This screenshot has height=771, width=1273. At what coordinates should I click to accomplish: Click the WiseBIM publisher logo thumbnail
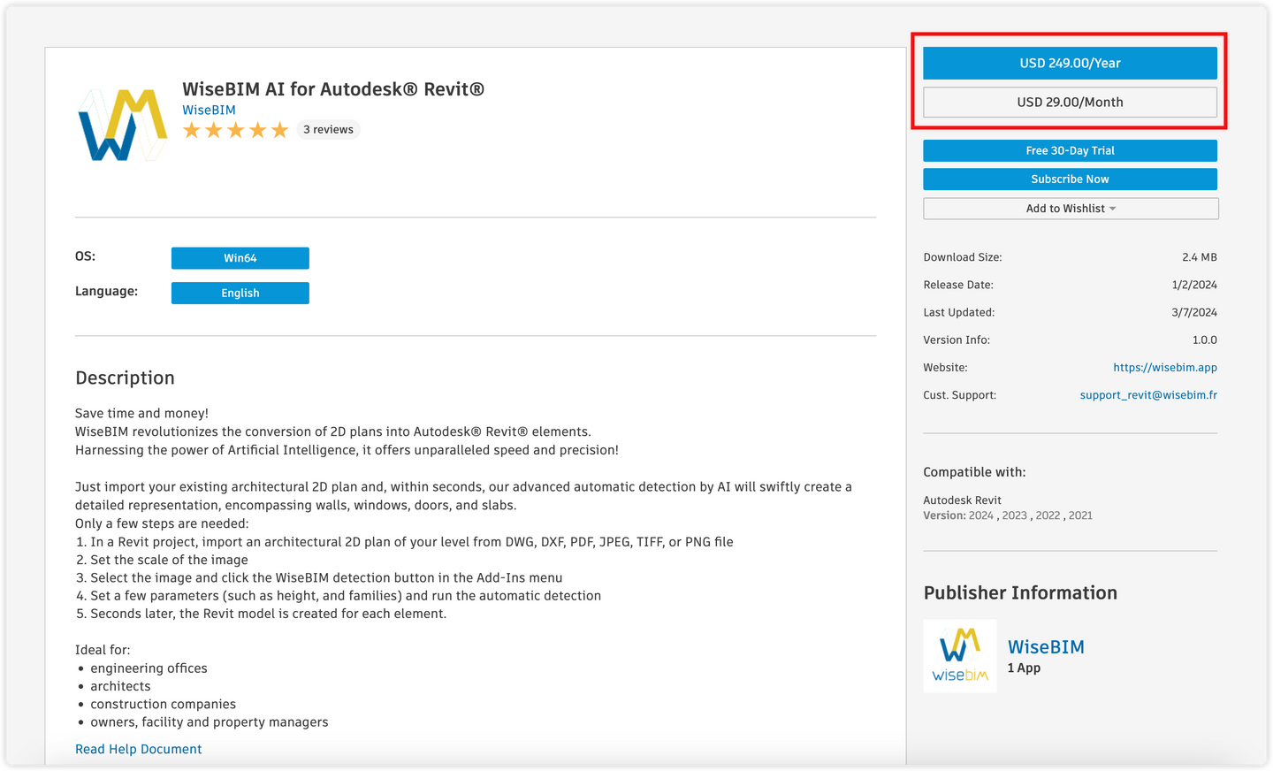coord(959,655)
